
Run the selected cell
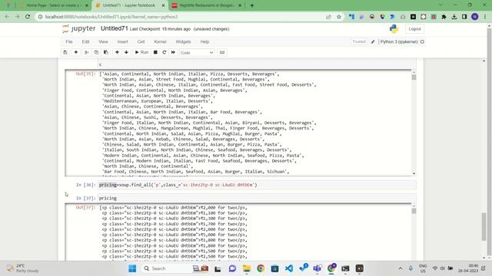(141, 52)
